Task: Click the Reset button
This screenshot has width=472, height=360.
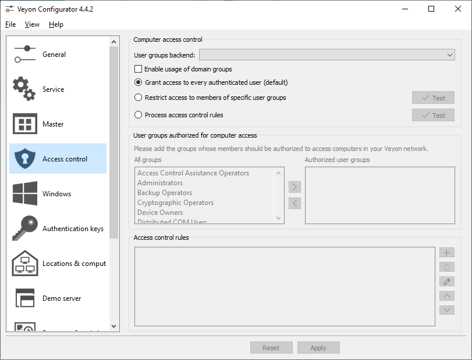Action: (x=271, y=348)
